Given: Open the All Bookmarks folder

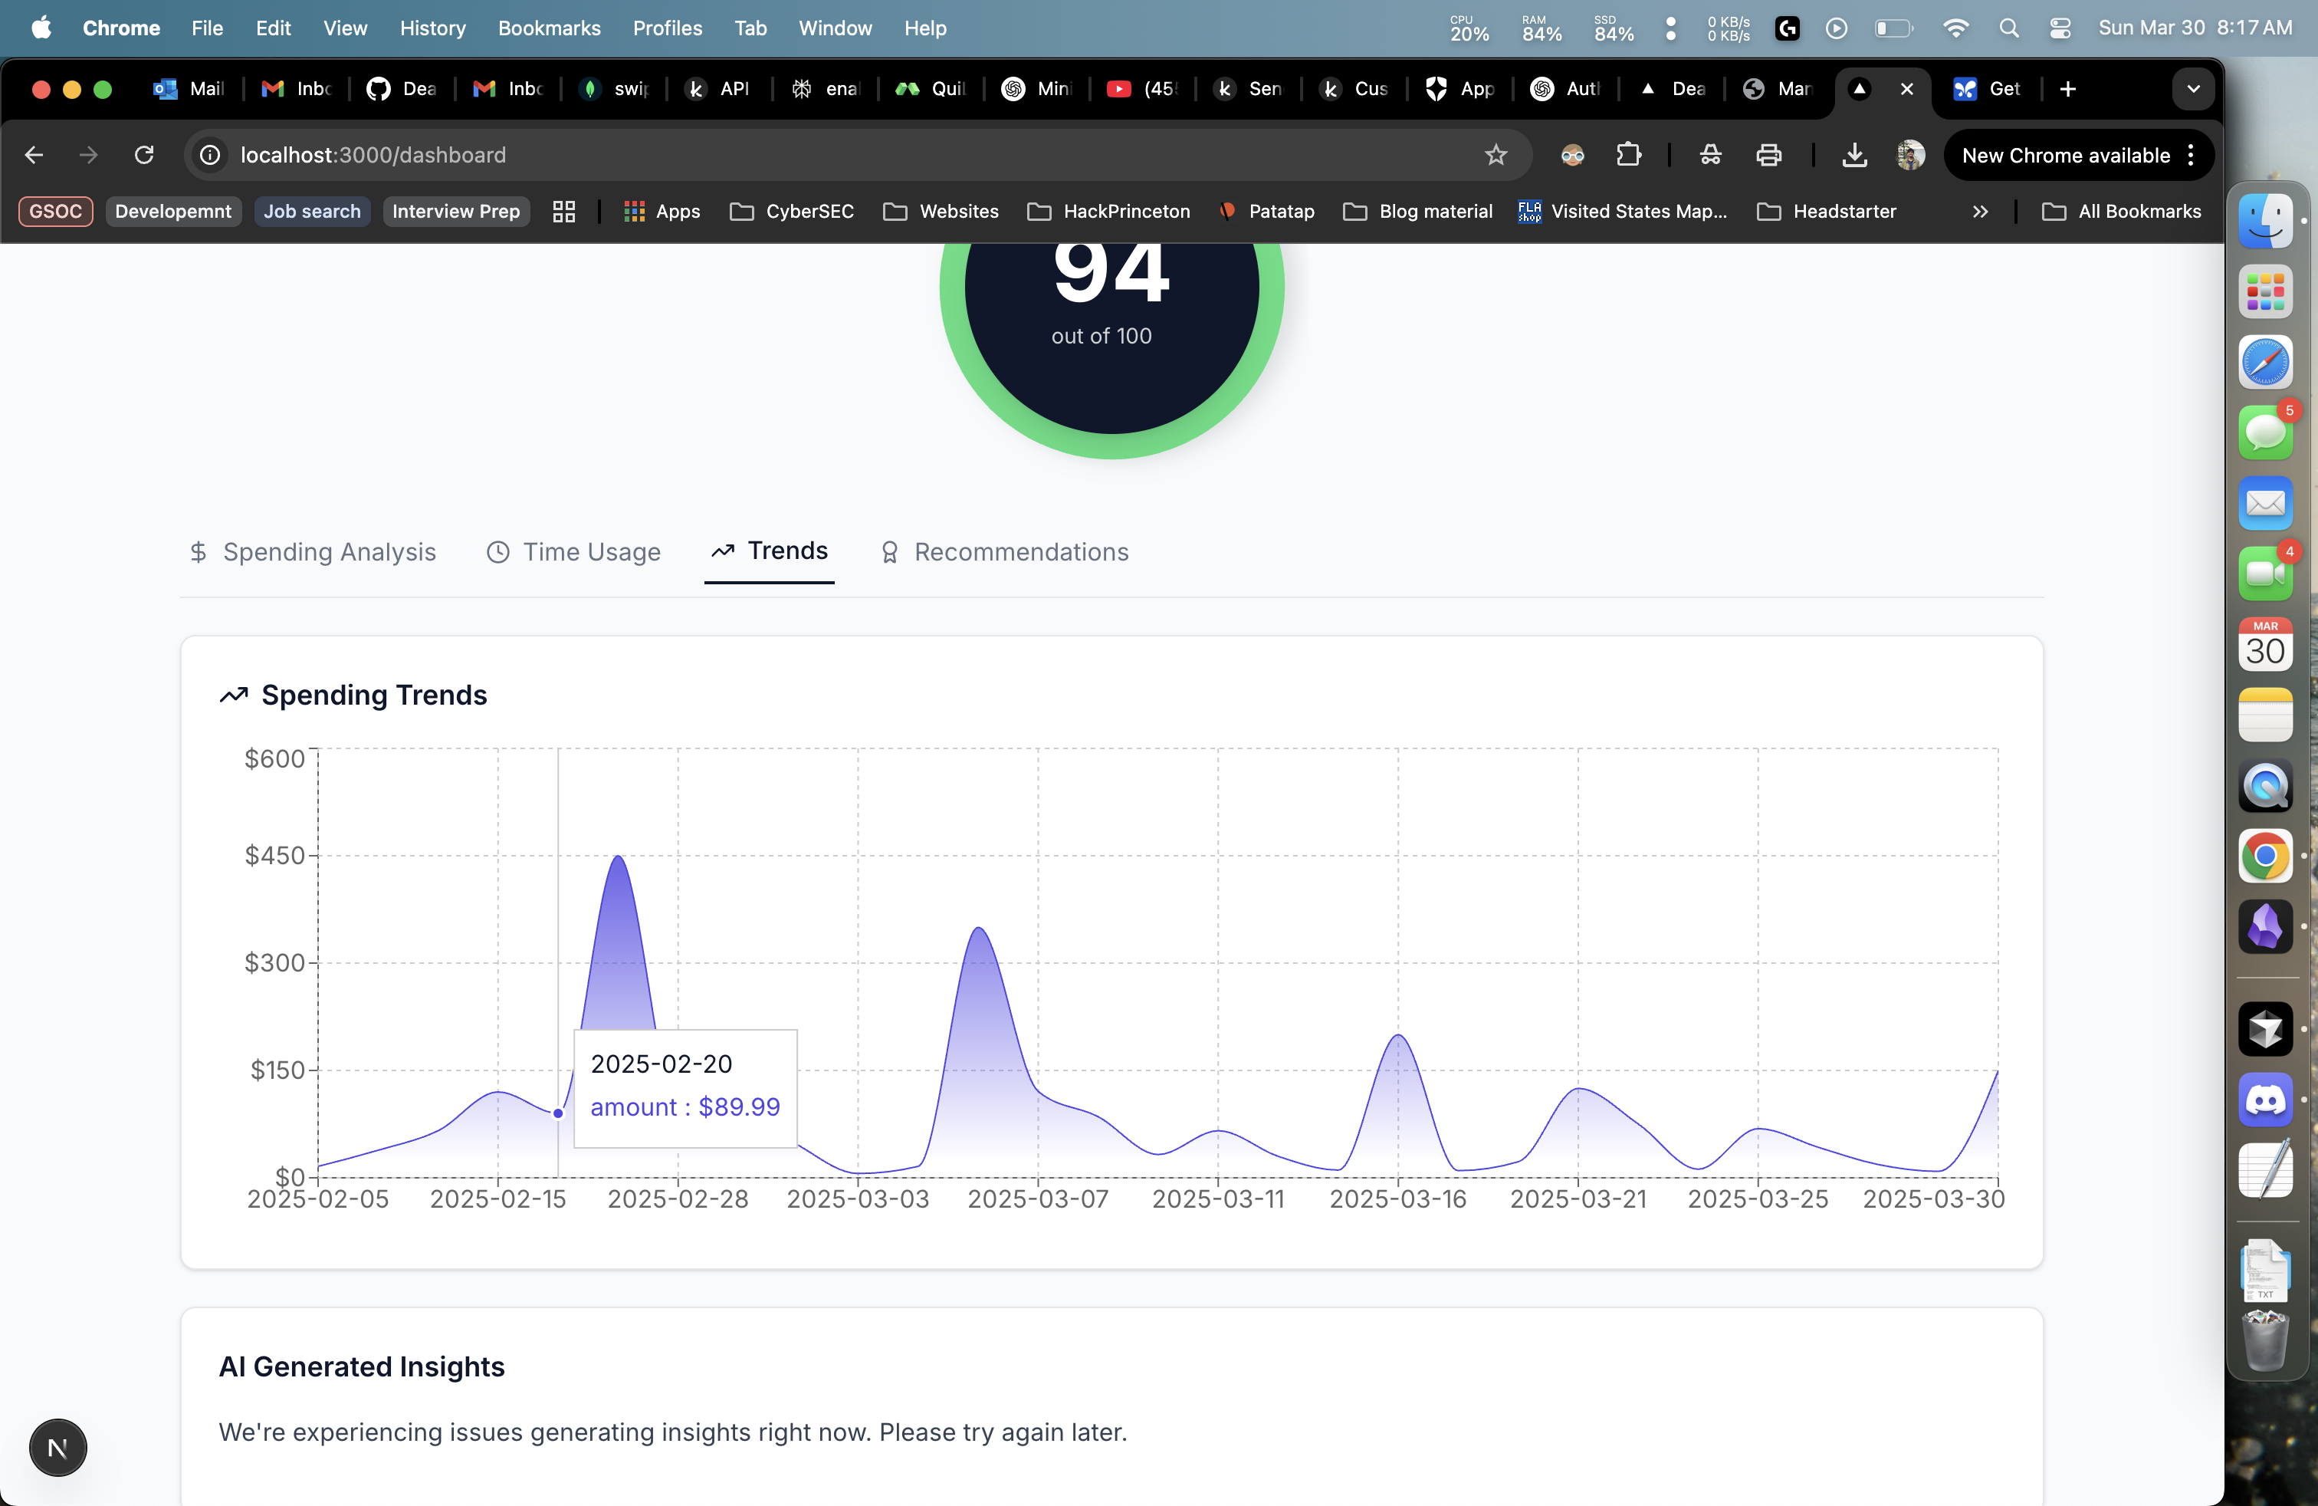Looking at the screenshot, I should coord(2121,212).
